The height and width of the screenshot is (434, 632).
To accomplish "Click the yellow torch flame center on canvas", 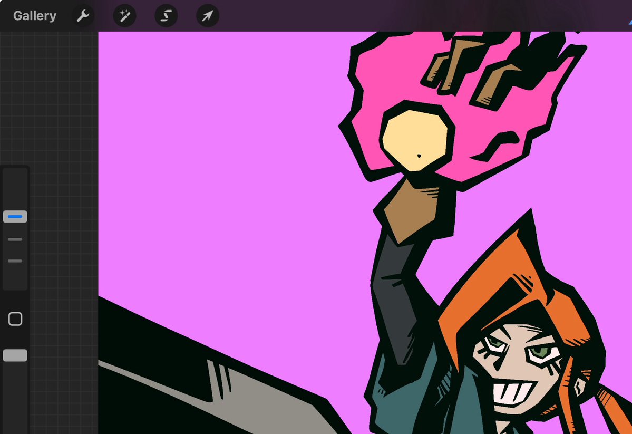I will click(x=415, y=139).
